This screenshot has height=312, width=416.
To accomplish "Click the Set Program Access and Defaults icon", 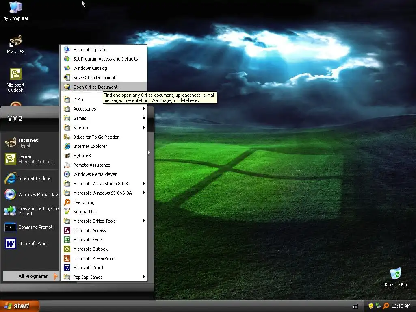I will pos(67,59).
